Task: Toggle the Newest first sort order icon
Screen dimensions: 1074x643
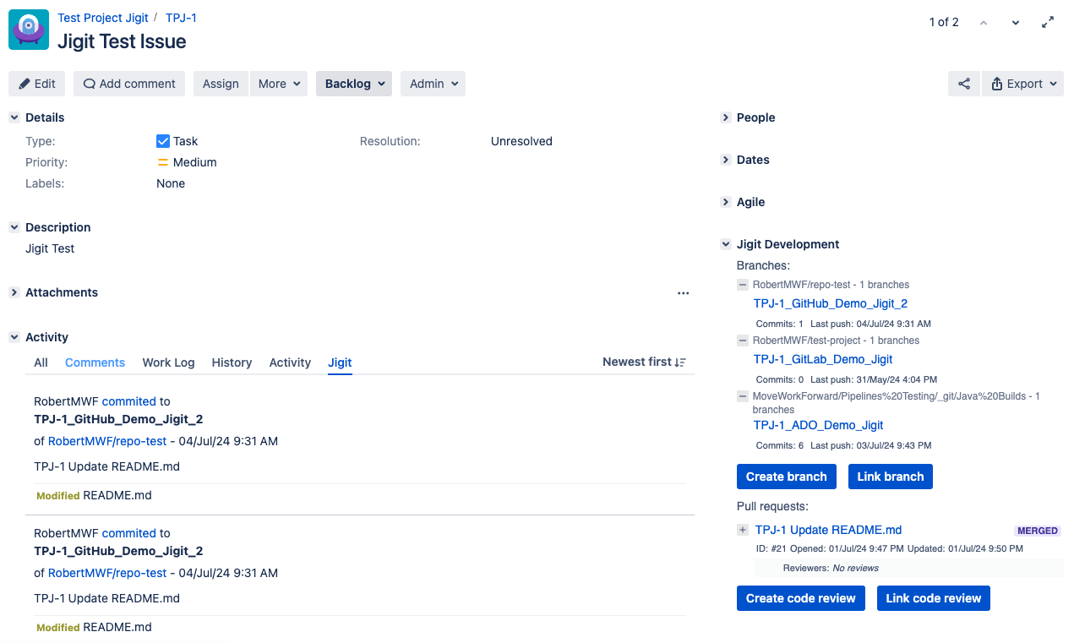Action: click(680, 362)
